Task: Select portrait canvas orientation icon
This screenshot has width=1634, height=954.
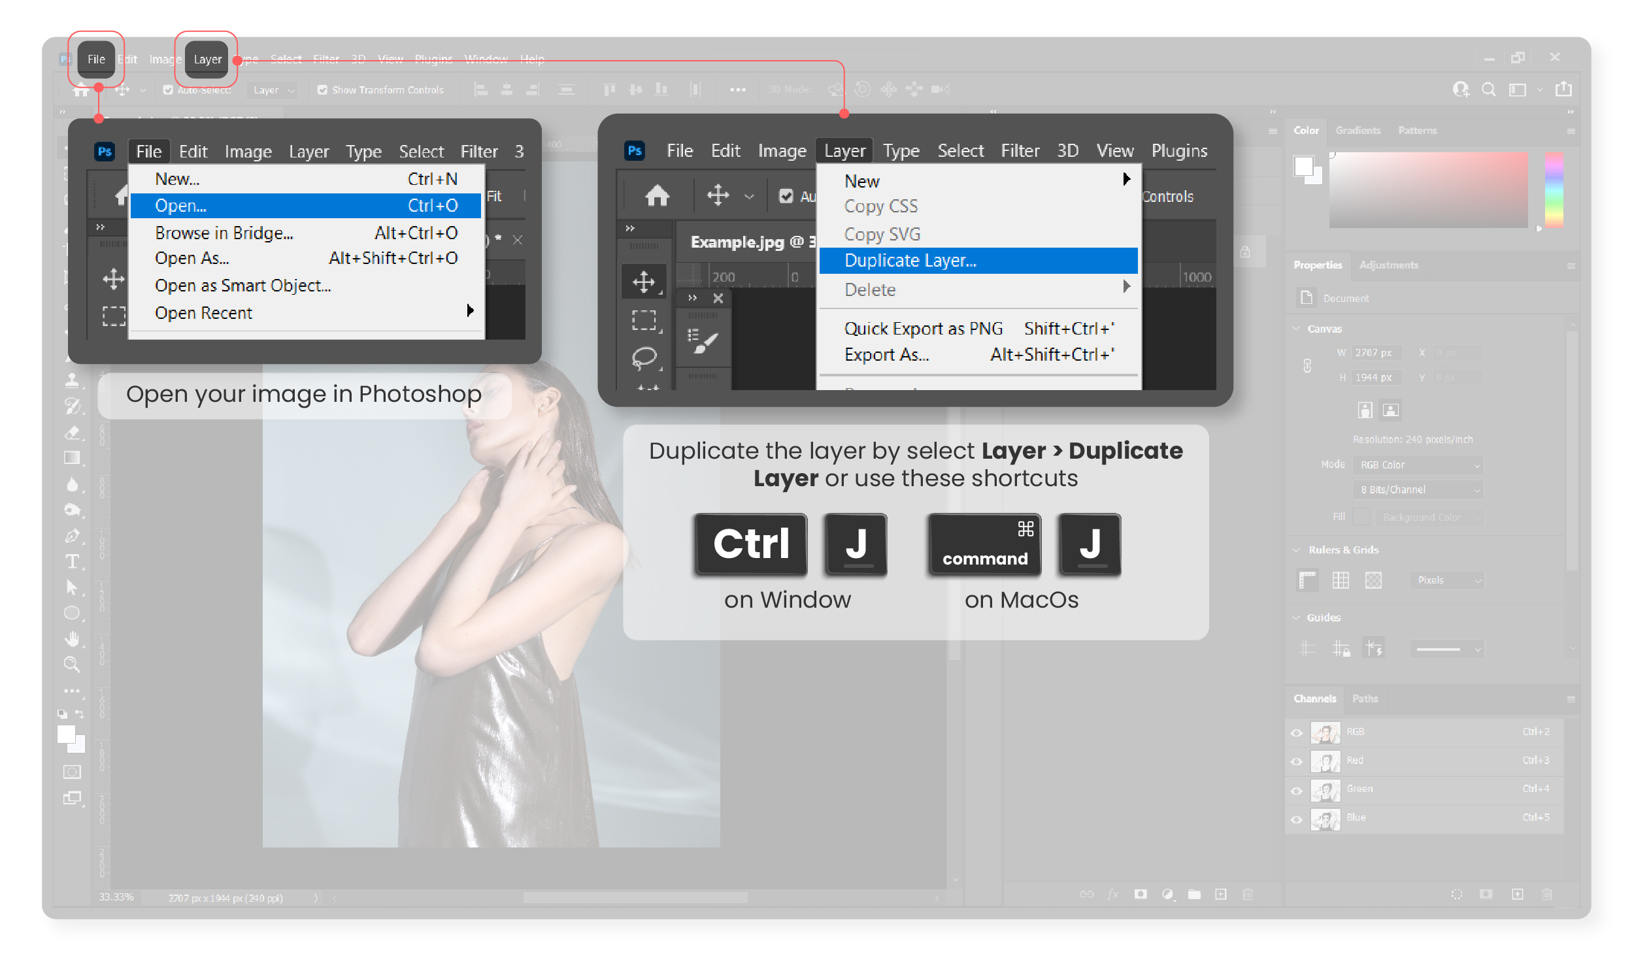Action: [x=1365, y=410]
